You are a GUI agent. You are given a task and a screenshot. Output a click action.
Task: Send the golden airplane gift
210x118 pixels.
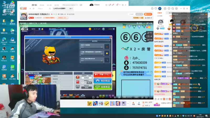(x=90, y=103)
